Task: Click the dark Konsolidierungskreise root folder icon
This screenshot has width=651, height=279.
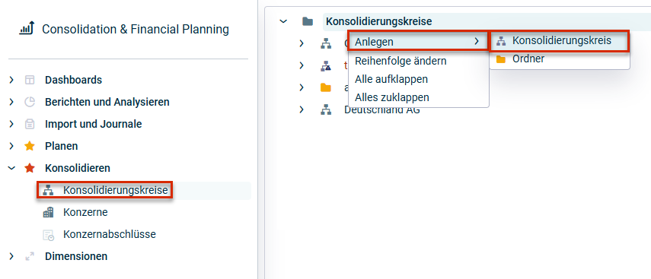Action: 308,21
